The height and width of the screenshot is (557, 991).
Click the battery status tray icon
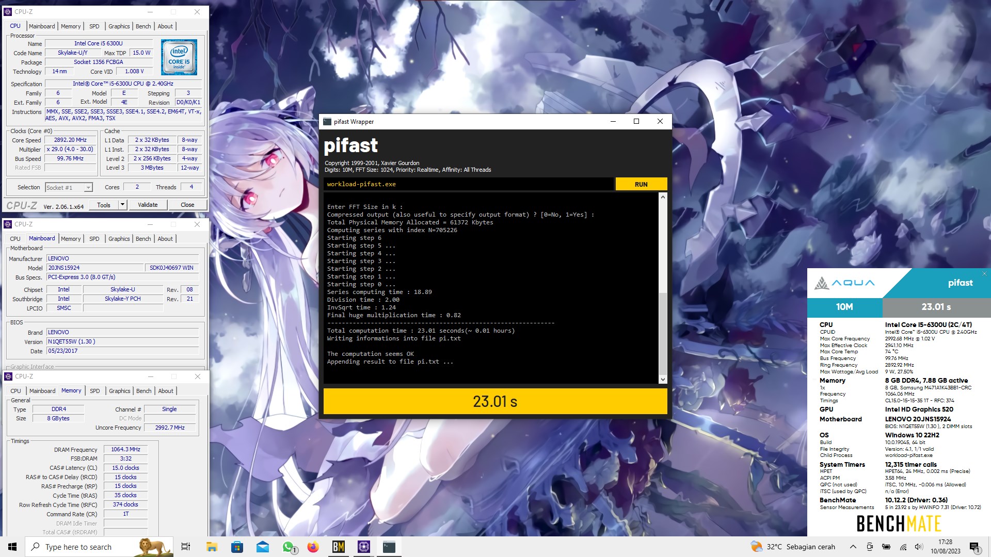click(886, 547)
